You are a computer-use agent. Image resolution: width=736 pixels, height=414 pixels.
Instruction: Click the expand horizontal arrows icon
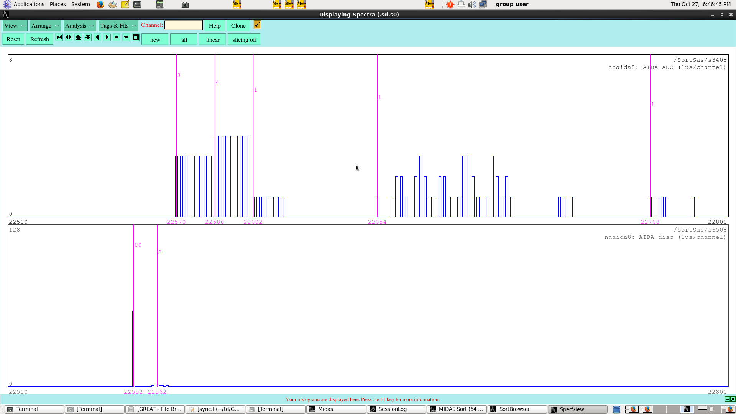[x=69, y=37]
